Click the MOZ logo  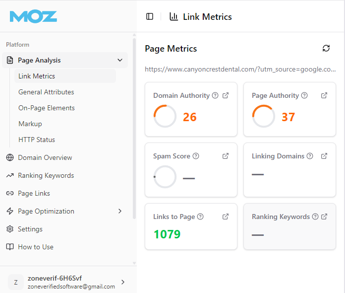[x=33, y=16]
